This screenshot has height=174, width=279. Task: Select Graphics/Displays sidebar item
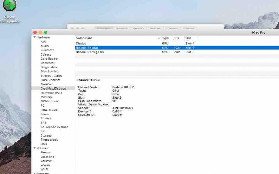(53, 88)
